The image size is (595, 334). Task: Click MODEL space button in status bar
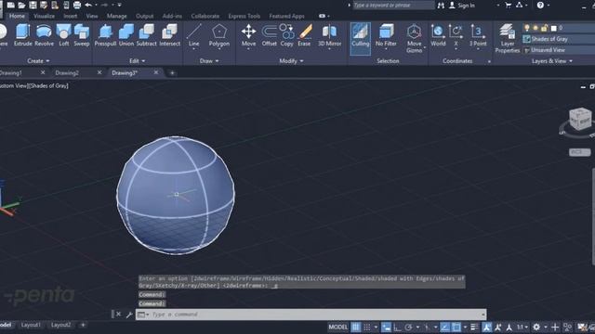[337, 327]
